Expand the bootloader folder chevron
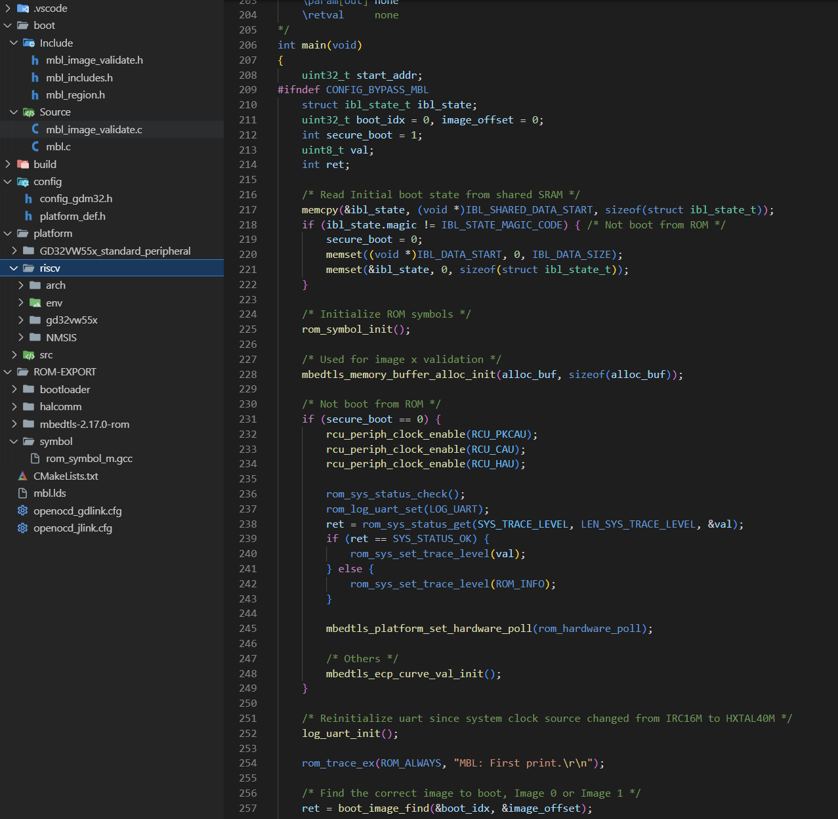This screenshot has width=838, height=819. tap(14, 390)
